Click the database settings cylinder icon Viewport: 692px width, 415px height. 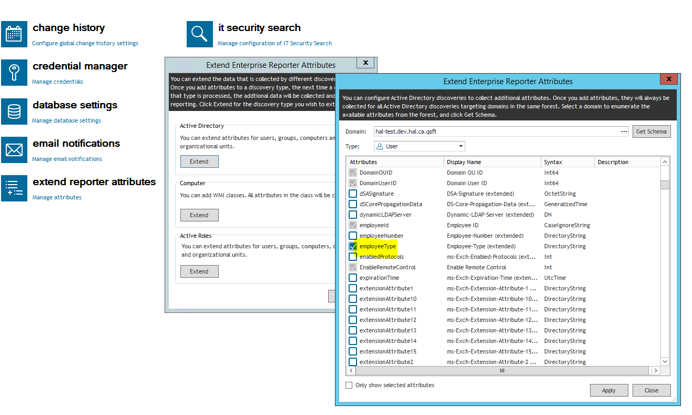(14, 112)
